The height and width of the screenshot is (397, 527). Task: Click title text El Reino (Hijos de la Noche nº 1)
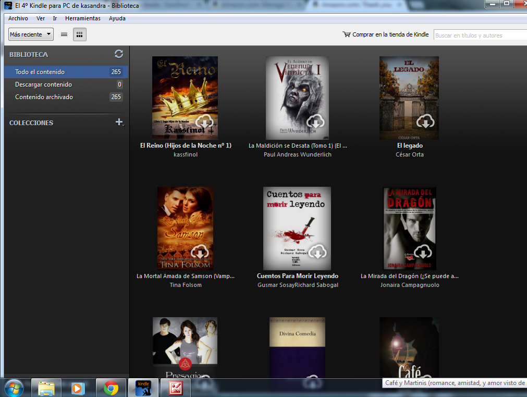click(186, 146)
